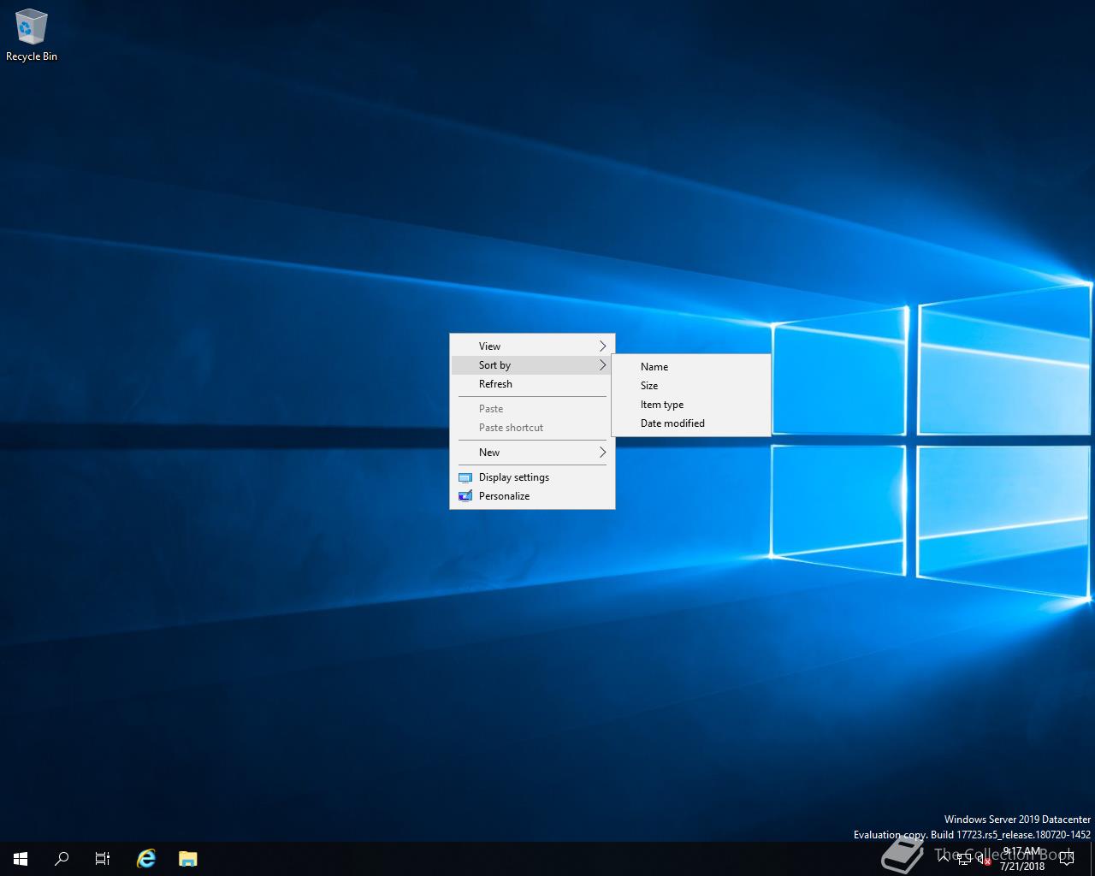Sort desktop icons by Item type

tap(691, 405)
